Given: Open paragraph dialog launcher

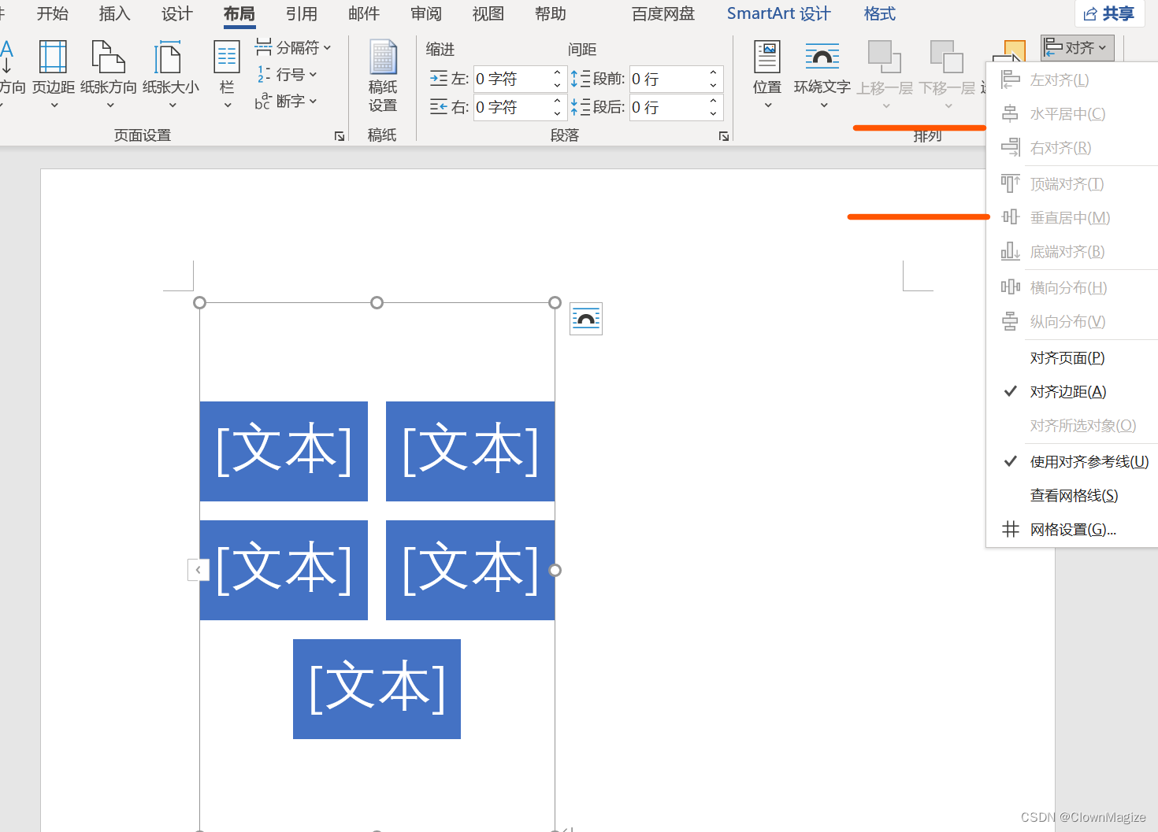Looking at the screenshot, I should [723, 136].
